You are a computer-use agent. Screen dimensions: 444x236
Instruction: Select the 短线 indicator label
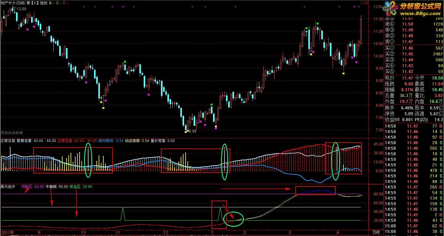pyautogui.click(x=43, y=3)
